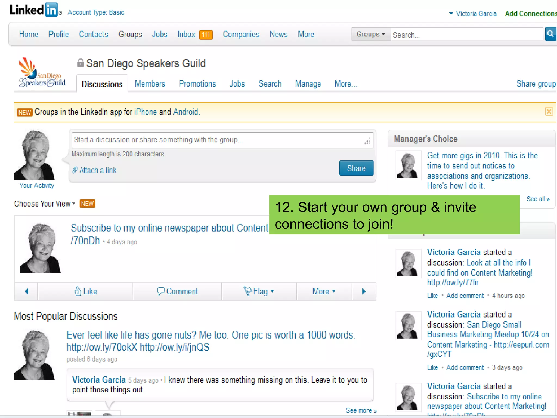Click the blue Share button
557x418 pixels.
(x=356, y=168)
